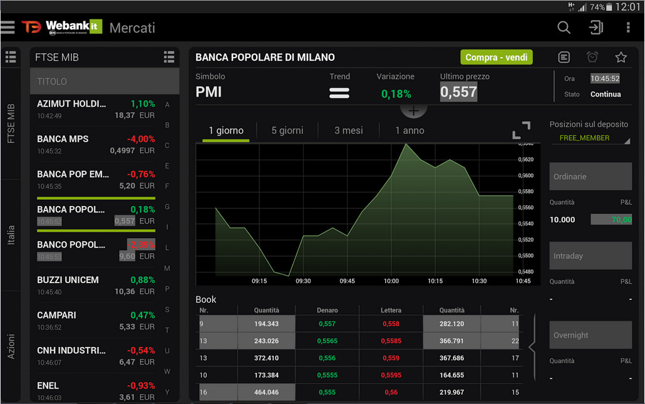Screen dimensions: 645x404
Task: Tap the list icon above FTSE MIB sidebar
Action: pos(11,57)
